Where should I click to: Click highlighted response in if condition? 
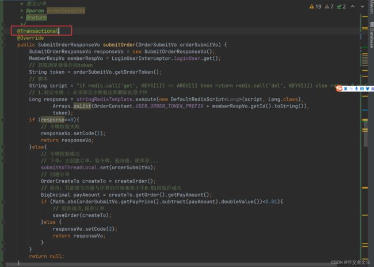[52, 120]
